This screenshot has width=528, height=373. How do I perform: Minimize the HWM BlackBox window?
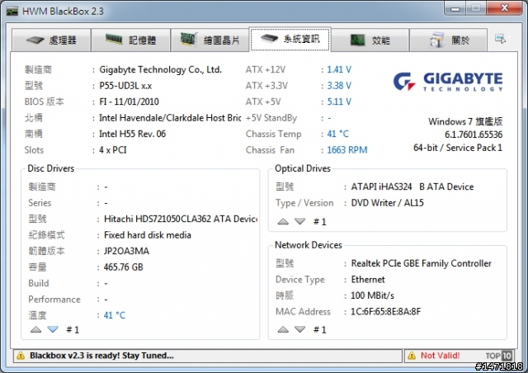pyautogui.click(x=455, y=8)
